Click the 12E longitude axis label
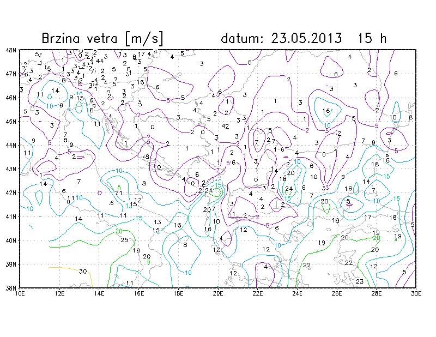Screen dimensions: 436x337 click(59, 293)
